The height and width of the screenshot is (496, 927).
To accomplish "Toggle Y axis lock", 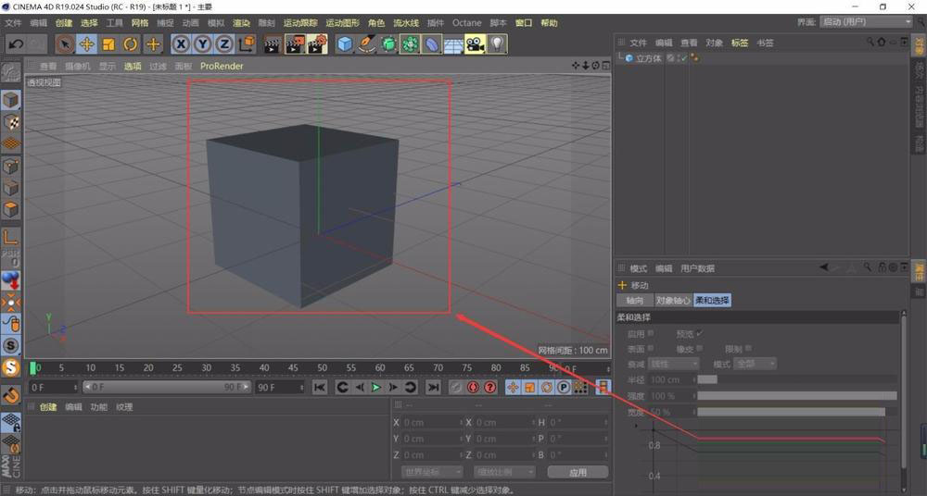I will tap(203, 43).
